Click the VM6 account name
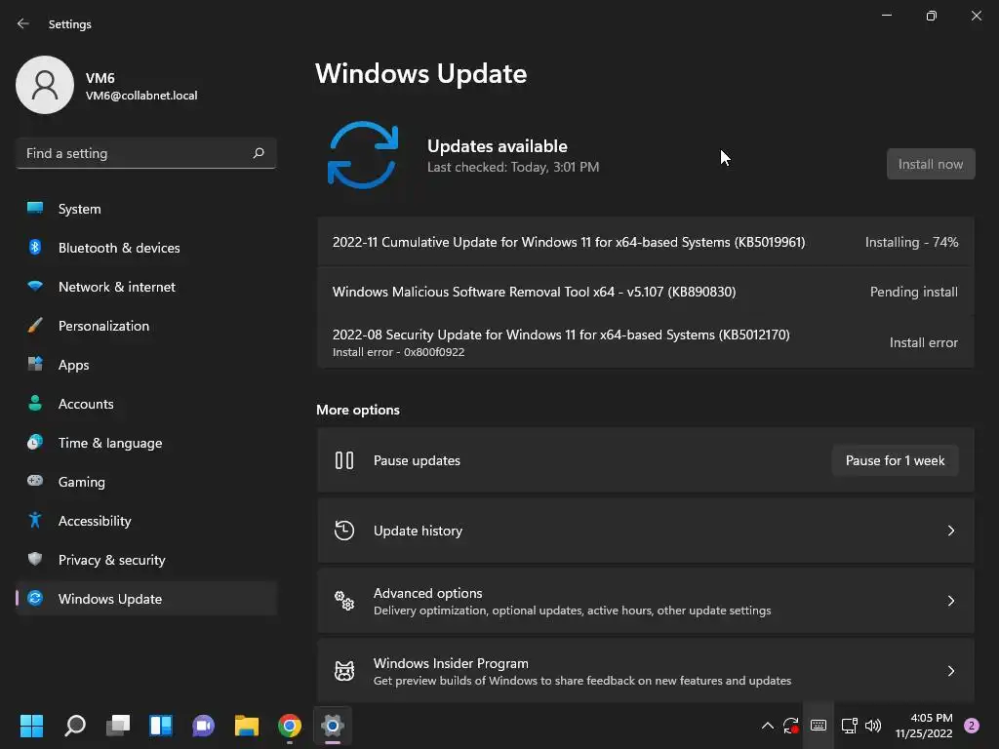Viewport: 999px width, 749px height. tap(100, 78)
